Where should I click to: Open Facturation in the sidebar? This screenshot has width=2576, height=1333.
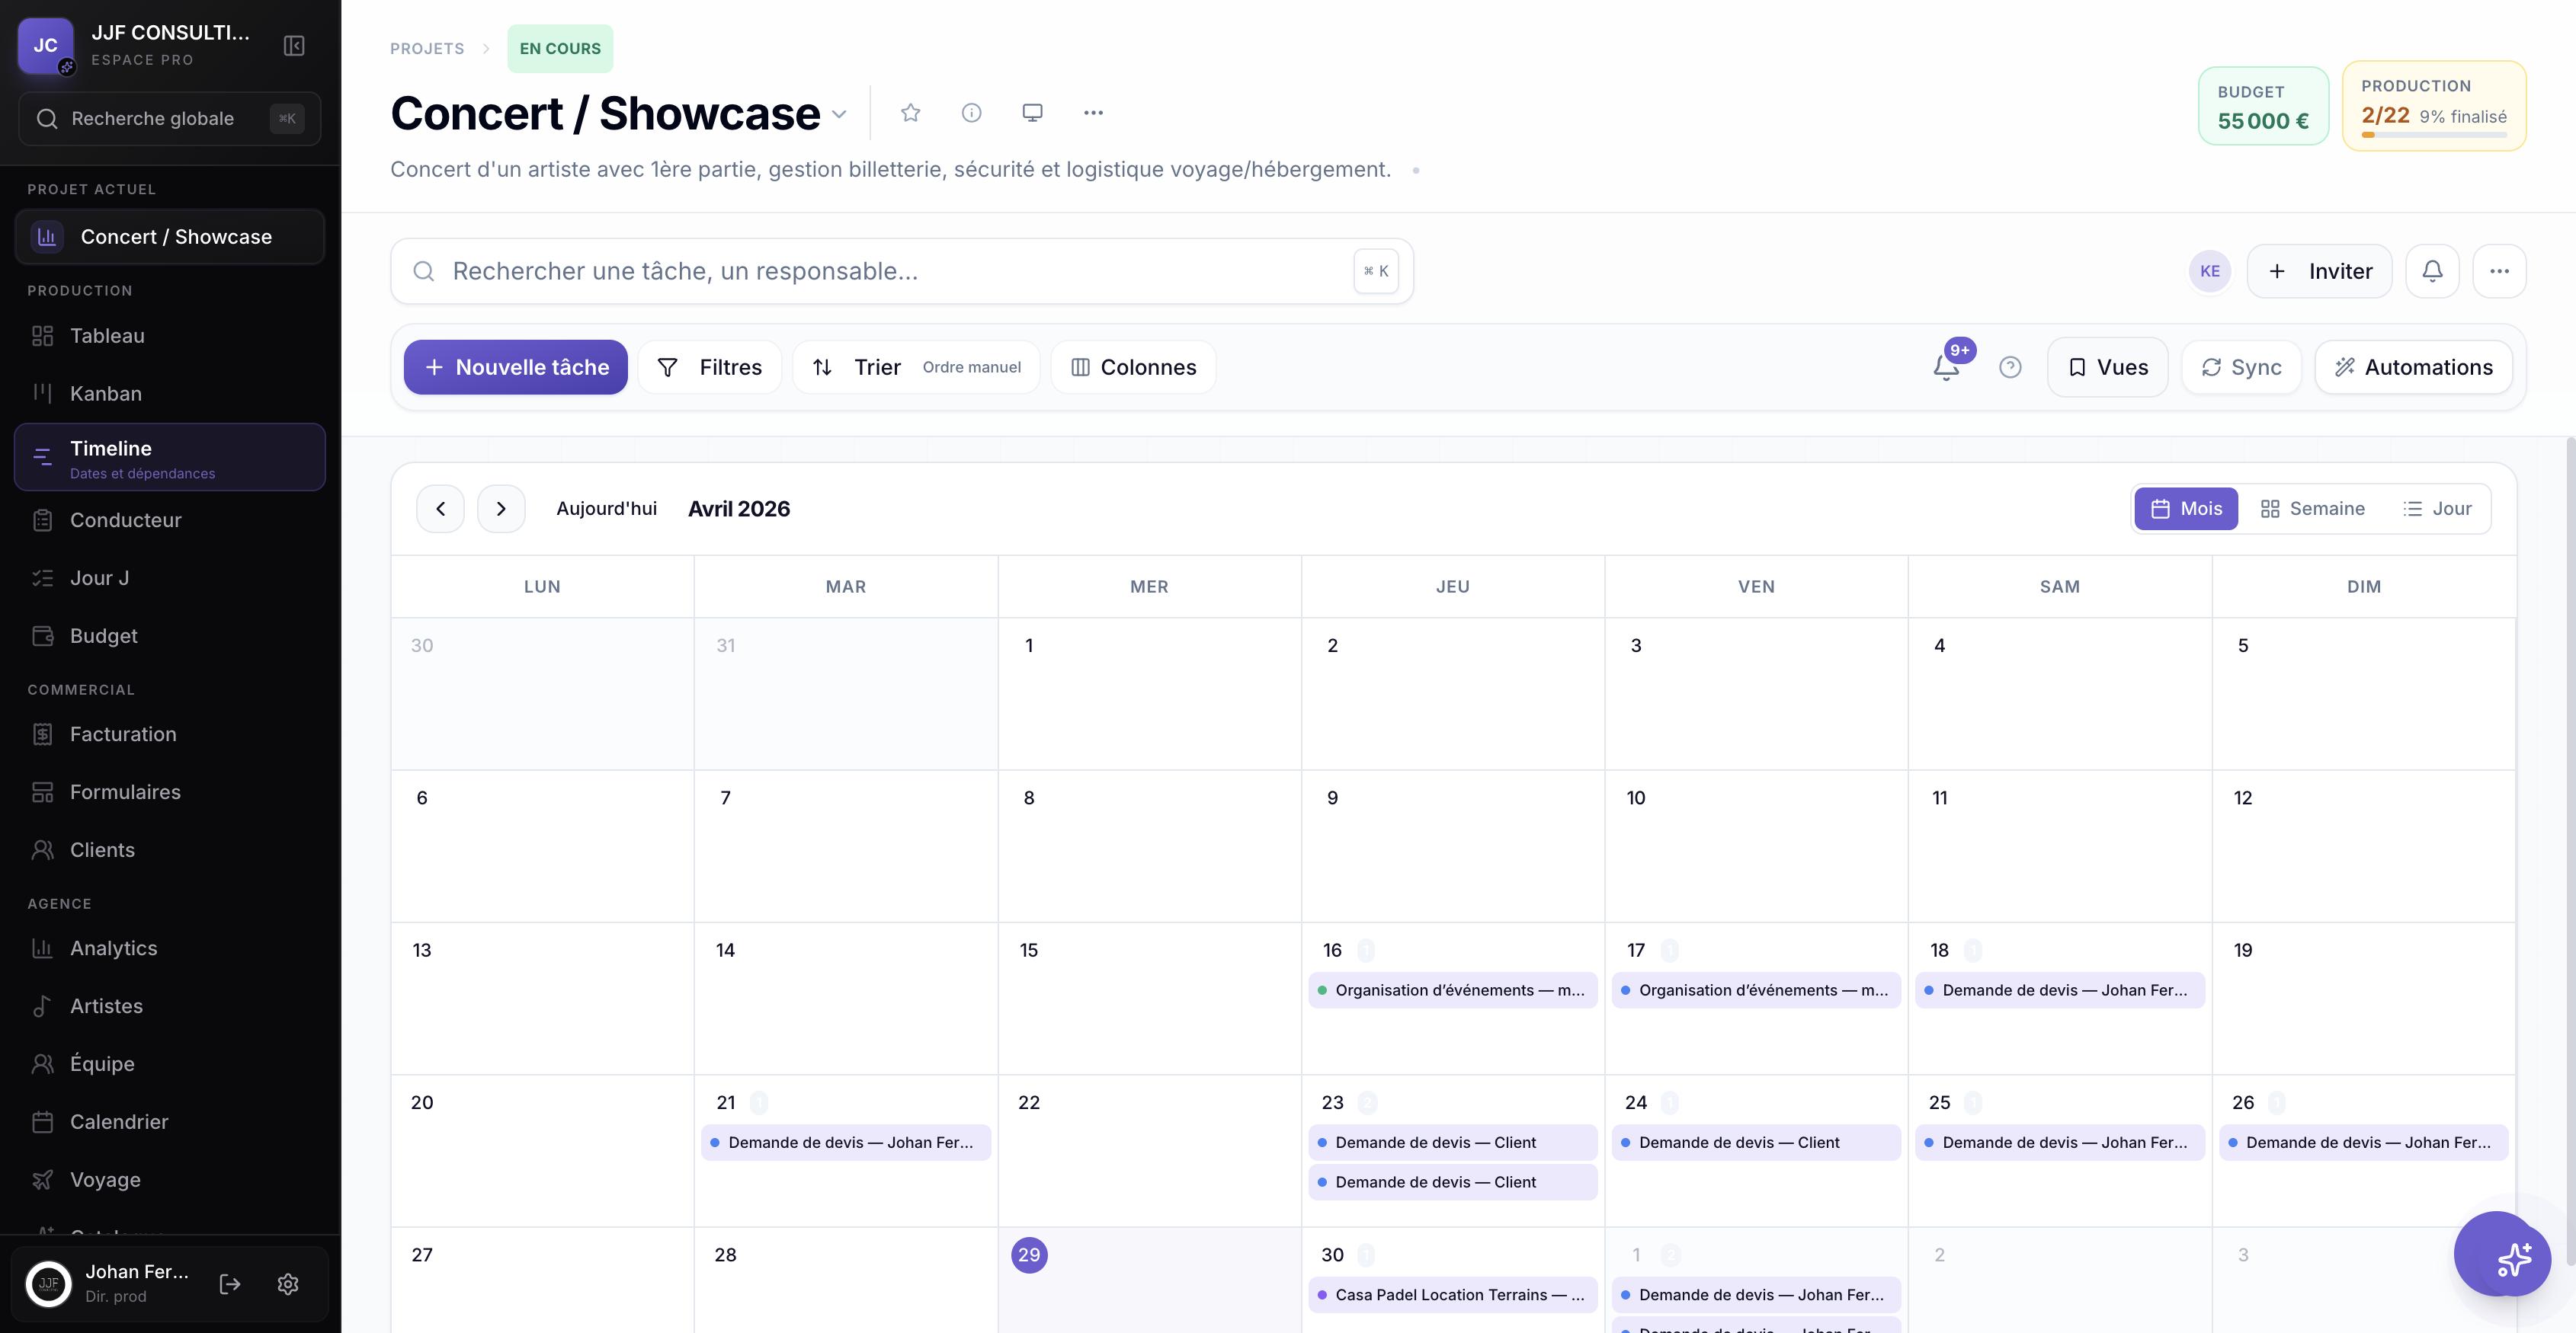pos(170,734)
